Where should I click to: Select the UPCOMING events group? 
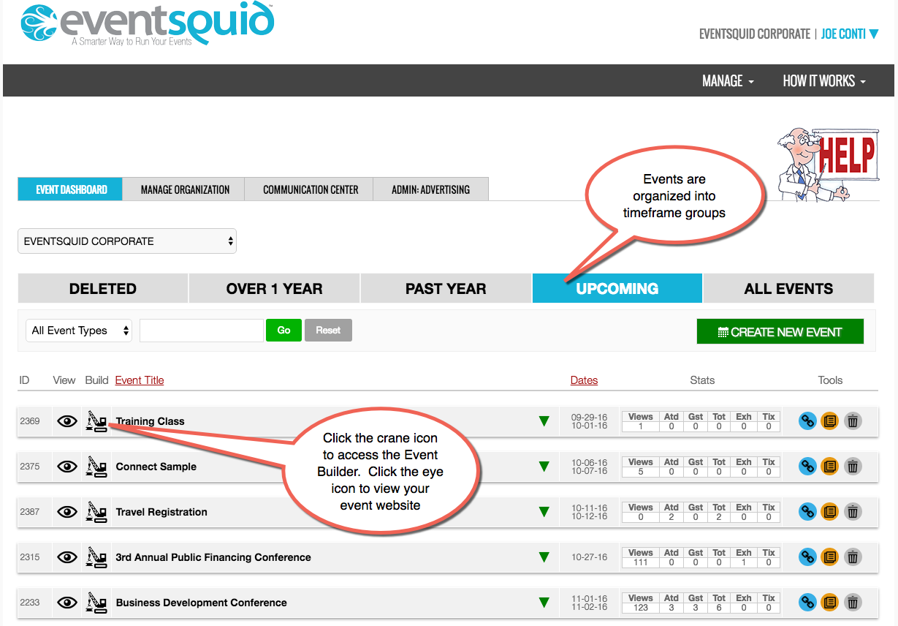[x=617, y=288]
